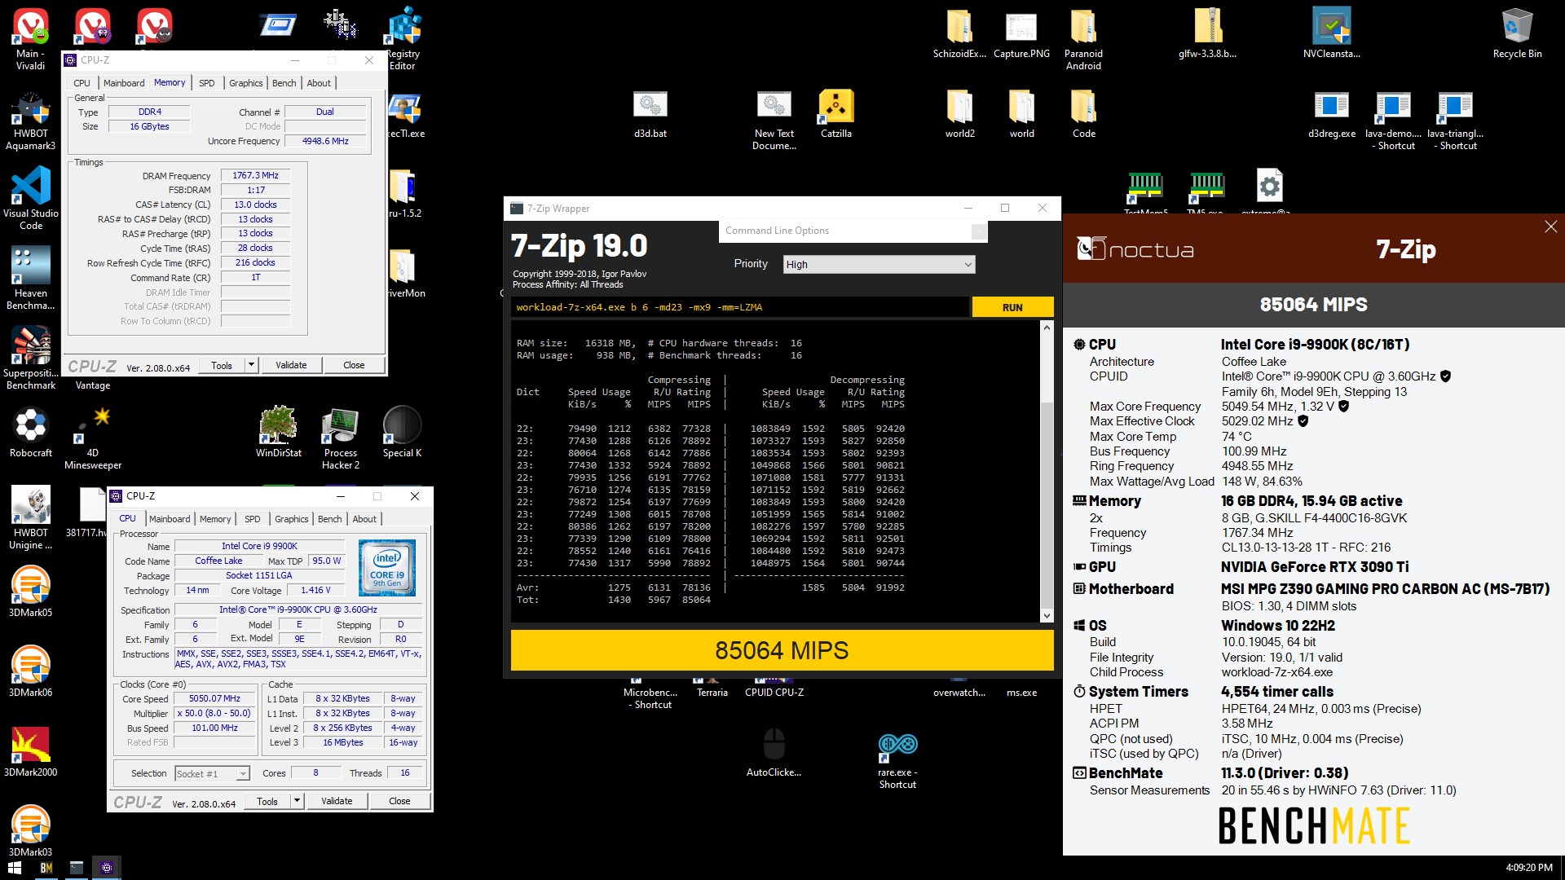Open Bench tab in lower CPU-Z window
Screen dimensions: 1565x880
pos(329,519)
